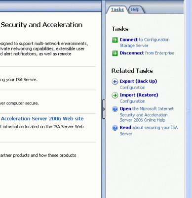Switch to the Tasks tab

[117, 9]
